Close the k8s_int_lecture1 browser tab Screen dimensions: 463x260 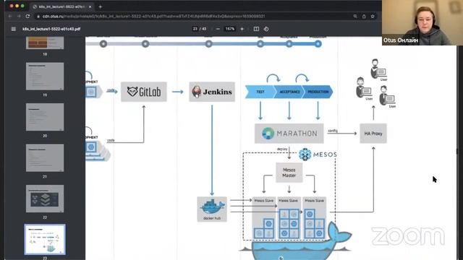pos(90,6)
